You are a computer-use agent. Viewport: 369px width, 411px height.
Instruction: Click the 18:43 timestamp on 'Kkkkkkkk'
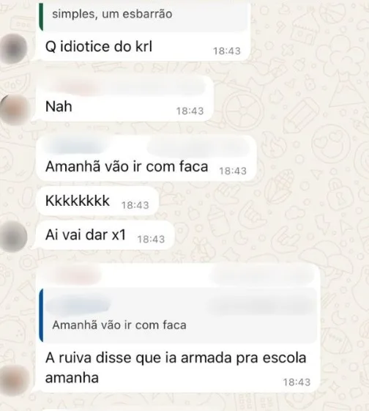click(135, 205)
